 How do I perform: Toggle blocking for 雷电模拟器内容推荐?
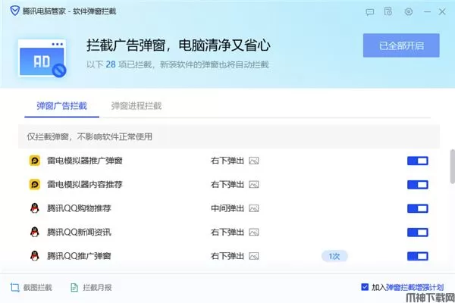pyautogui.click(x=418, y=185)
